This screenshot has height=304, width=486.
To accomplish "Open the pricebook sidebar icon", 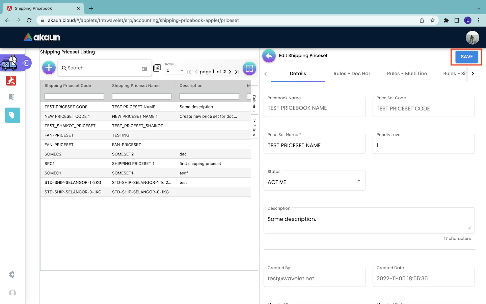I will 11,97.
